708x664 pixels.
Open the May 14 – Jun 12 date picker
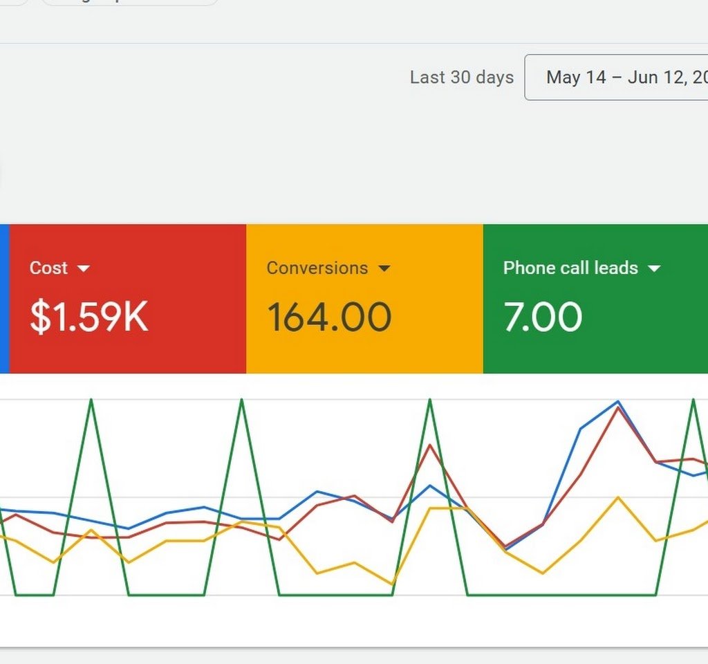click(x=622, y=77)
